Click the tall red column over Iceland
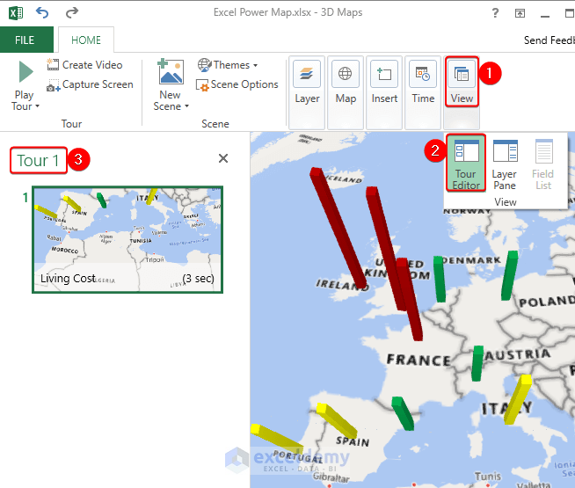 (x=338, y=229)
